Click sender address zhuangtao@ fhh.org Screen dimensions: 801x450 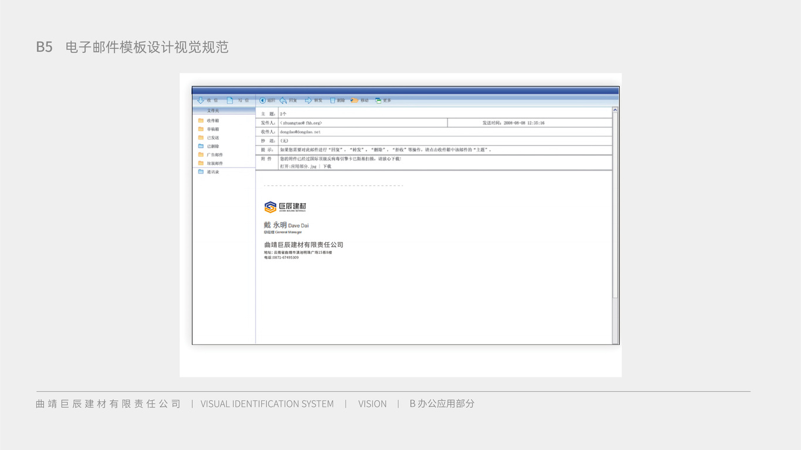tap(301, 123)
